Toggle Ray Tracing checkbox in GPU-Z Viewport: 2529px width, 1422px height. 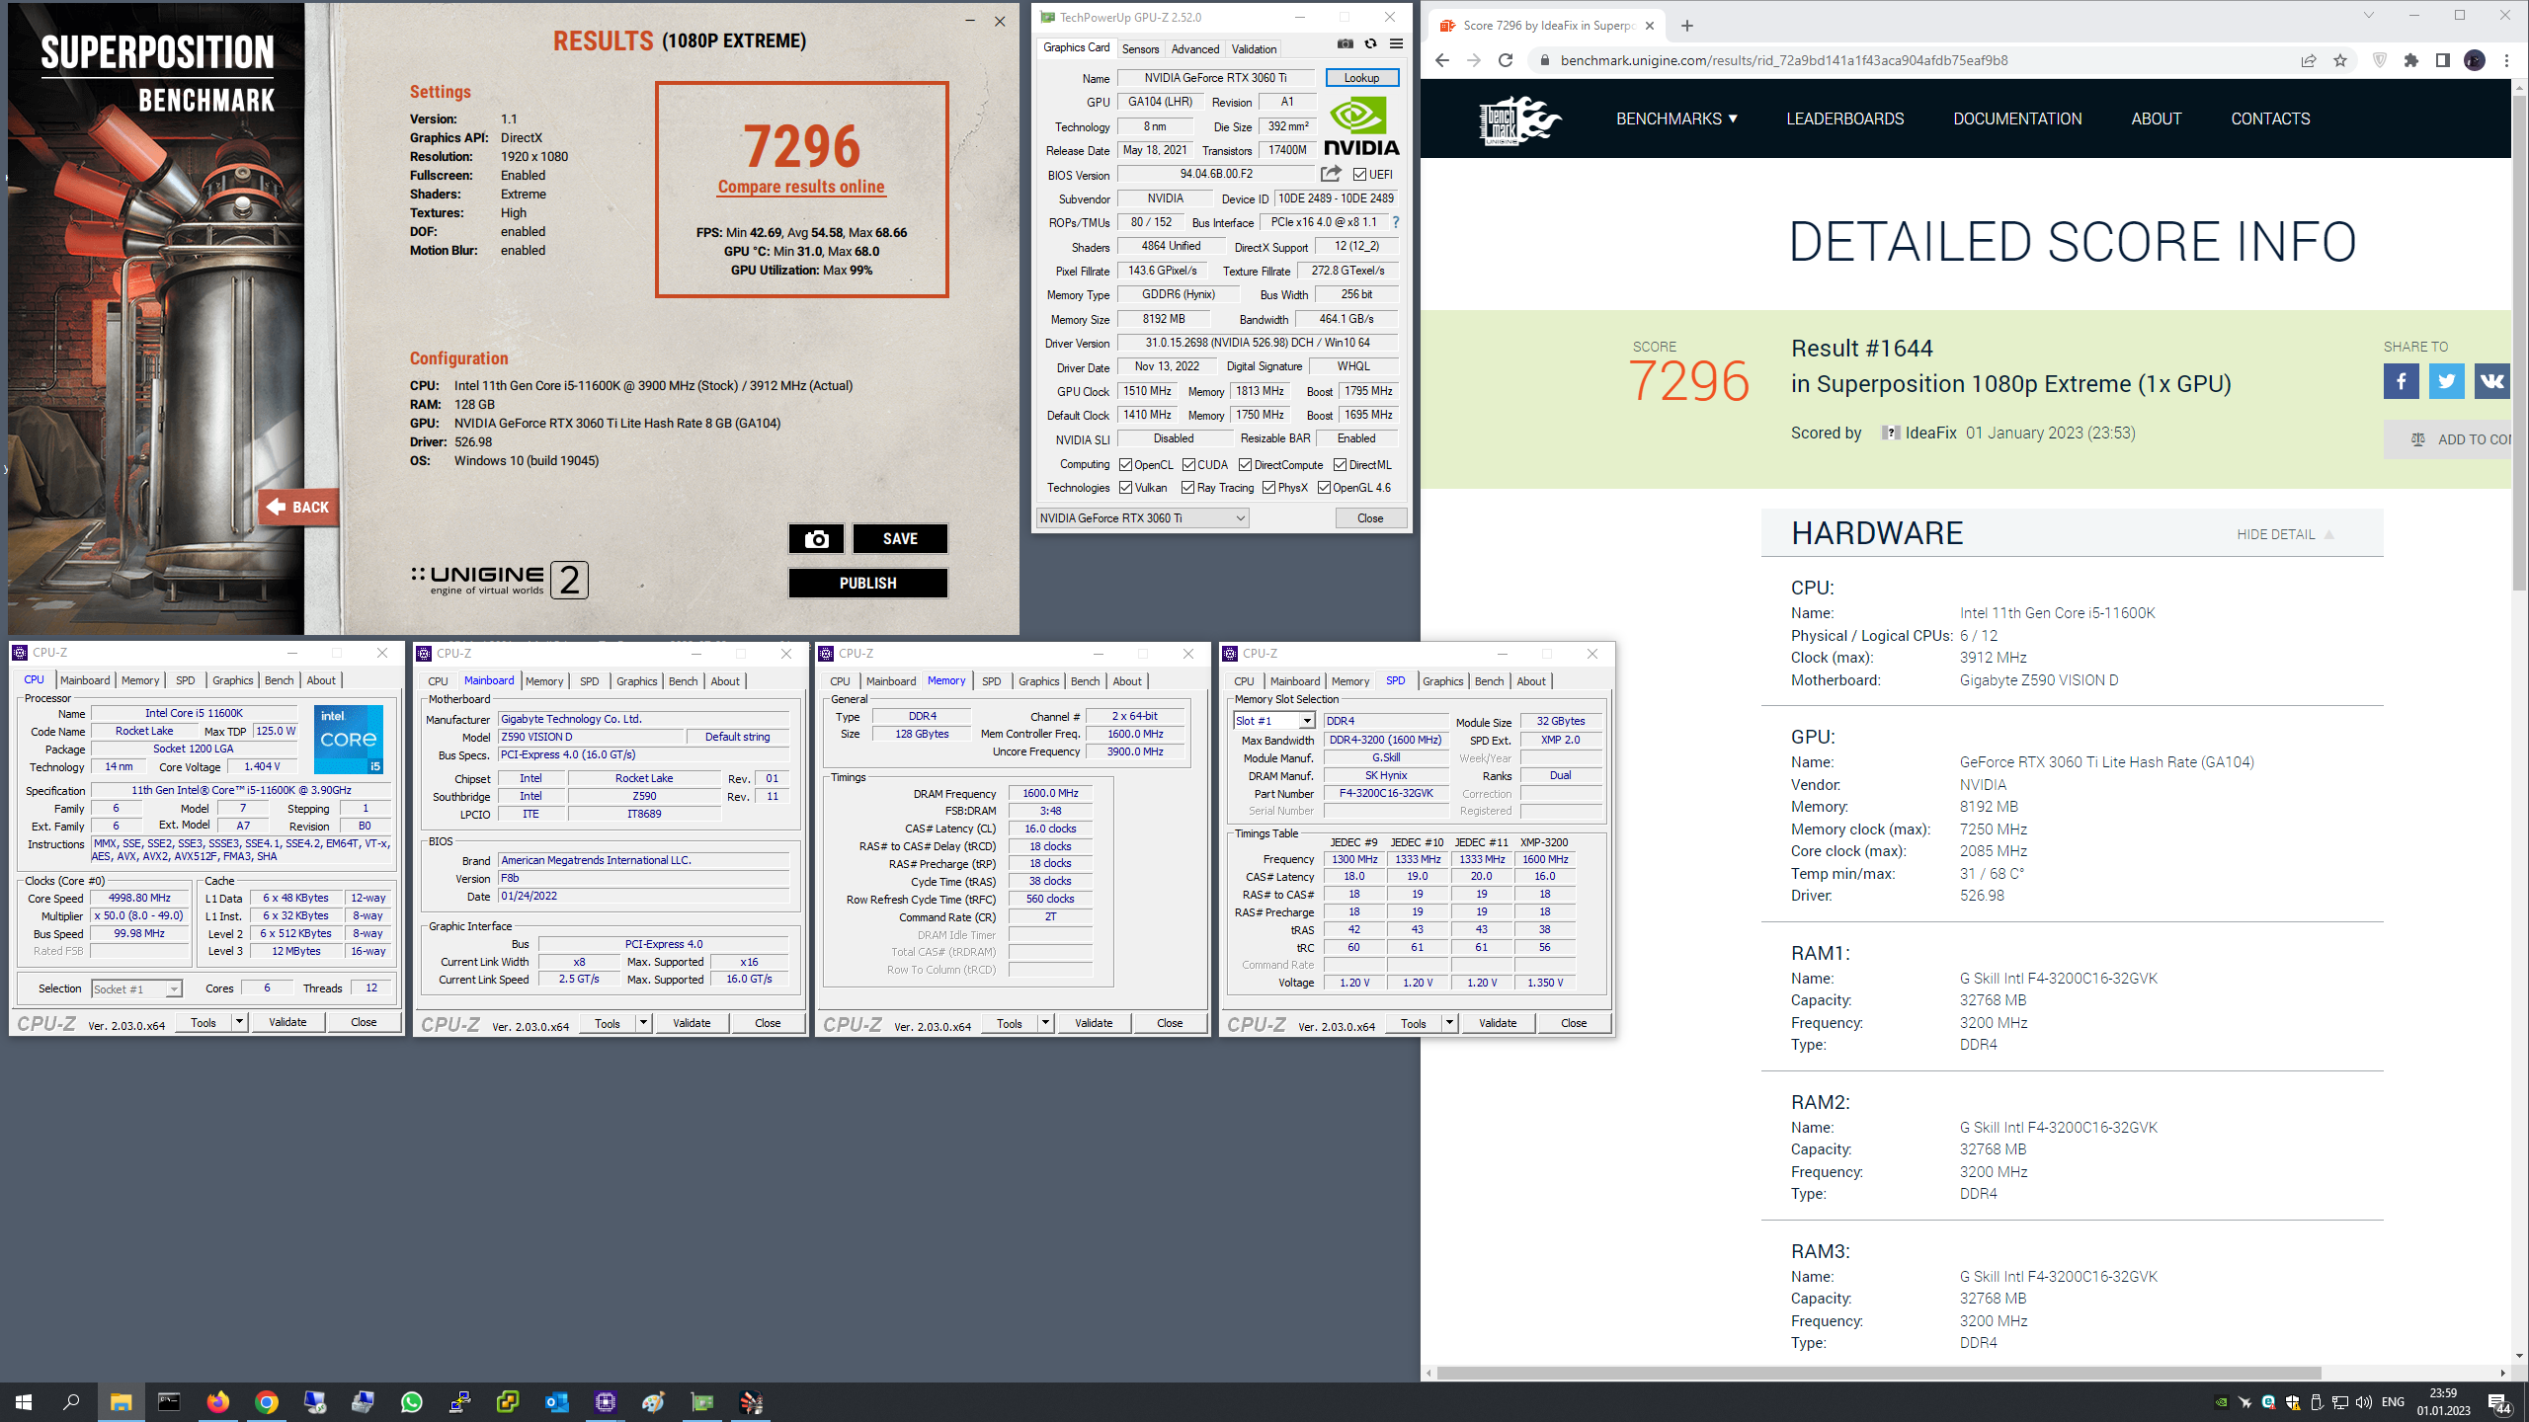(1187, 488)
